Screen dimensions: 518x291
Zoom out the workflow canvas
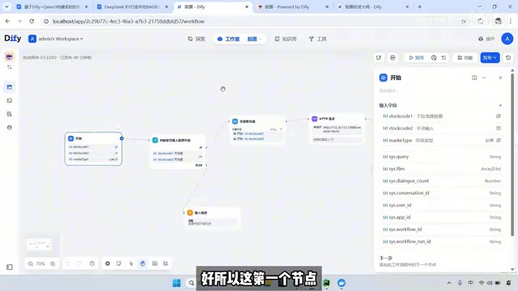click(x=31, y=264)
